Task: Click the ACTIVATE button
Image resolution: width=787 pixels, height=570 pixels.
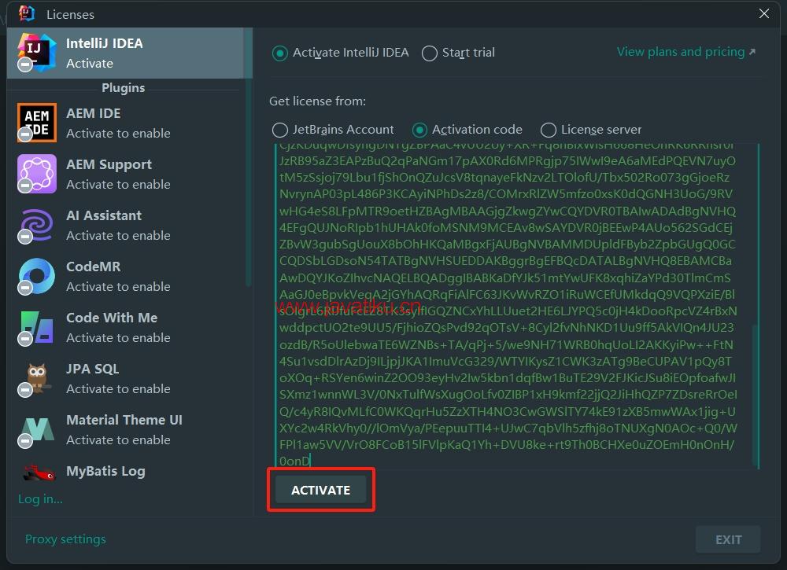Action: coord(321,490)
